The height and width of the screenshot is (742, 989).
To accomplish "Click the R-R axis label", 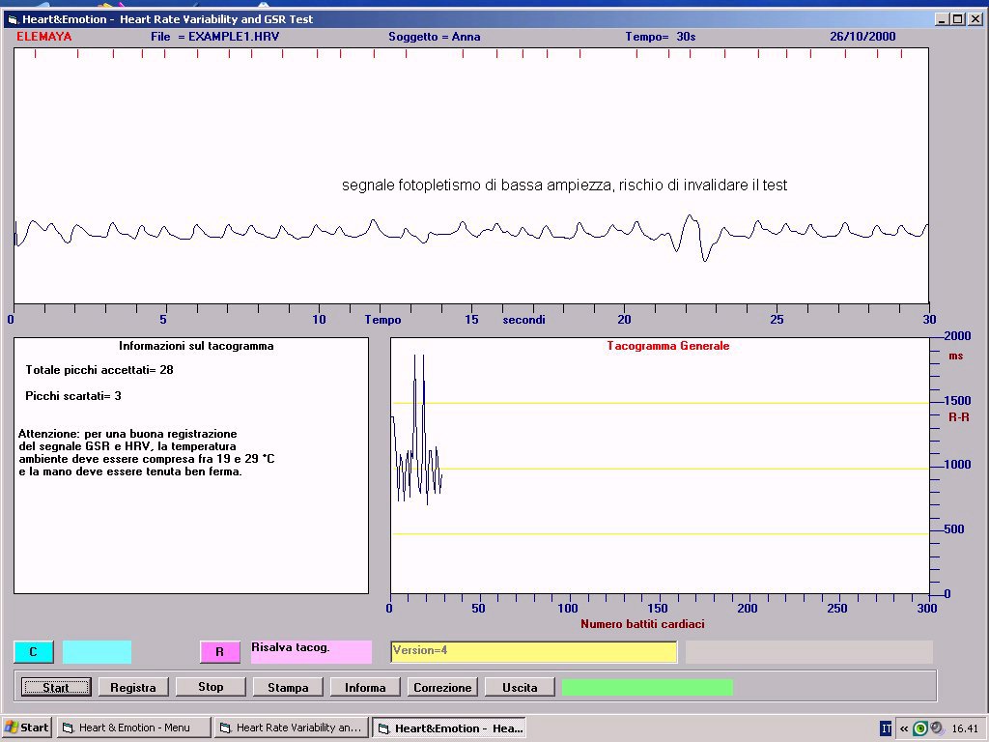I will (x=959, y=417).
